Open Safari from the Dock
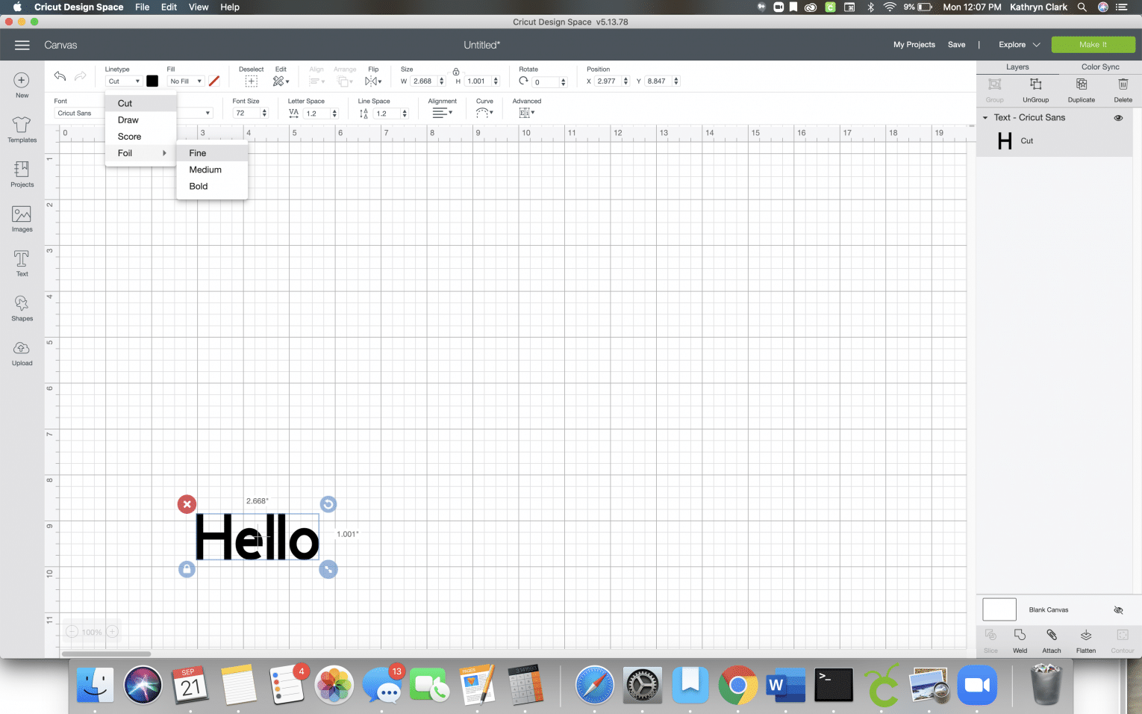 (594, 685)
